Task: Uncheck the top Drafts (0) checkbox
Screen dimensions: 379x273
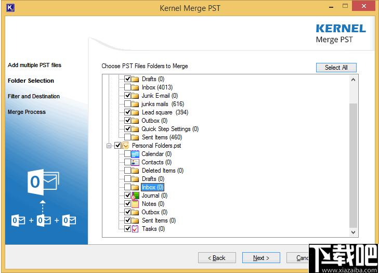Action: pyautogui.click(x=127, y=79)
